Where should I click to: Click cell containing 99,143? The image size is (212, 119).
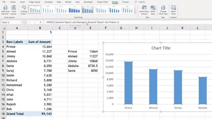click(40, 114)
